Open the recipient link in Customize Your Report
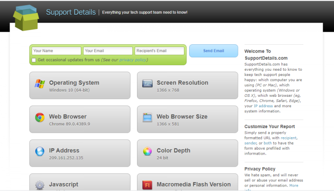Image resolution: width=334 pixels, height=191 pixels. (x=288, y=138)
